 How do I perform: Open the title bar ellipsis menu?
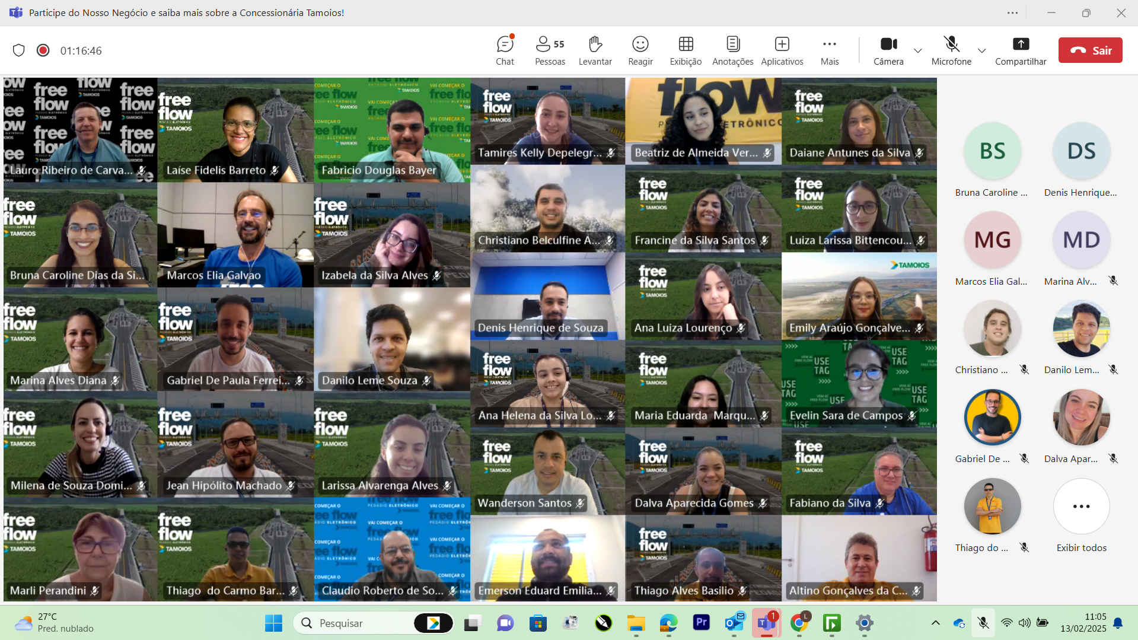[x=1012, y=13]
